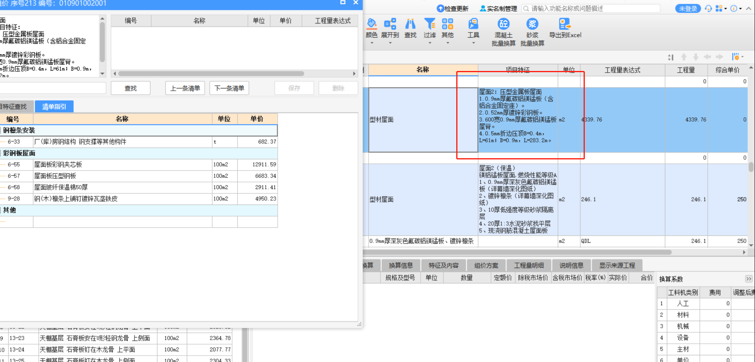Click the move right arrow icon

(x=719, y=57)
